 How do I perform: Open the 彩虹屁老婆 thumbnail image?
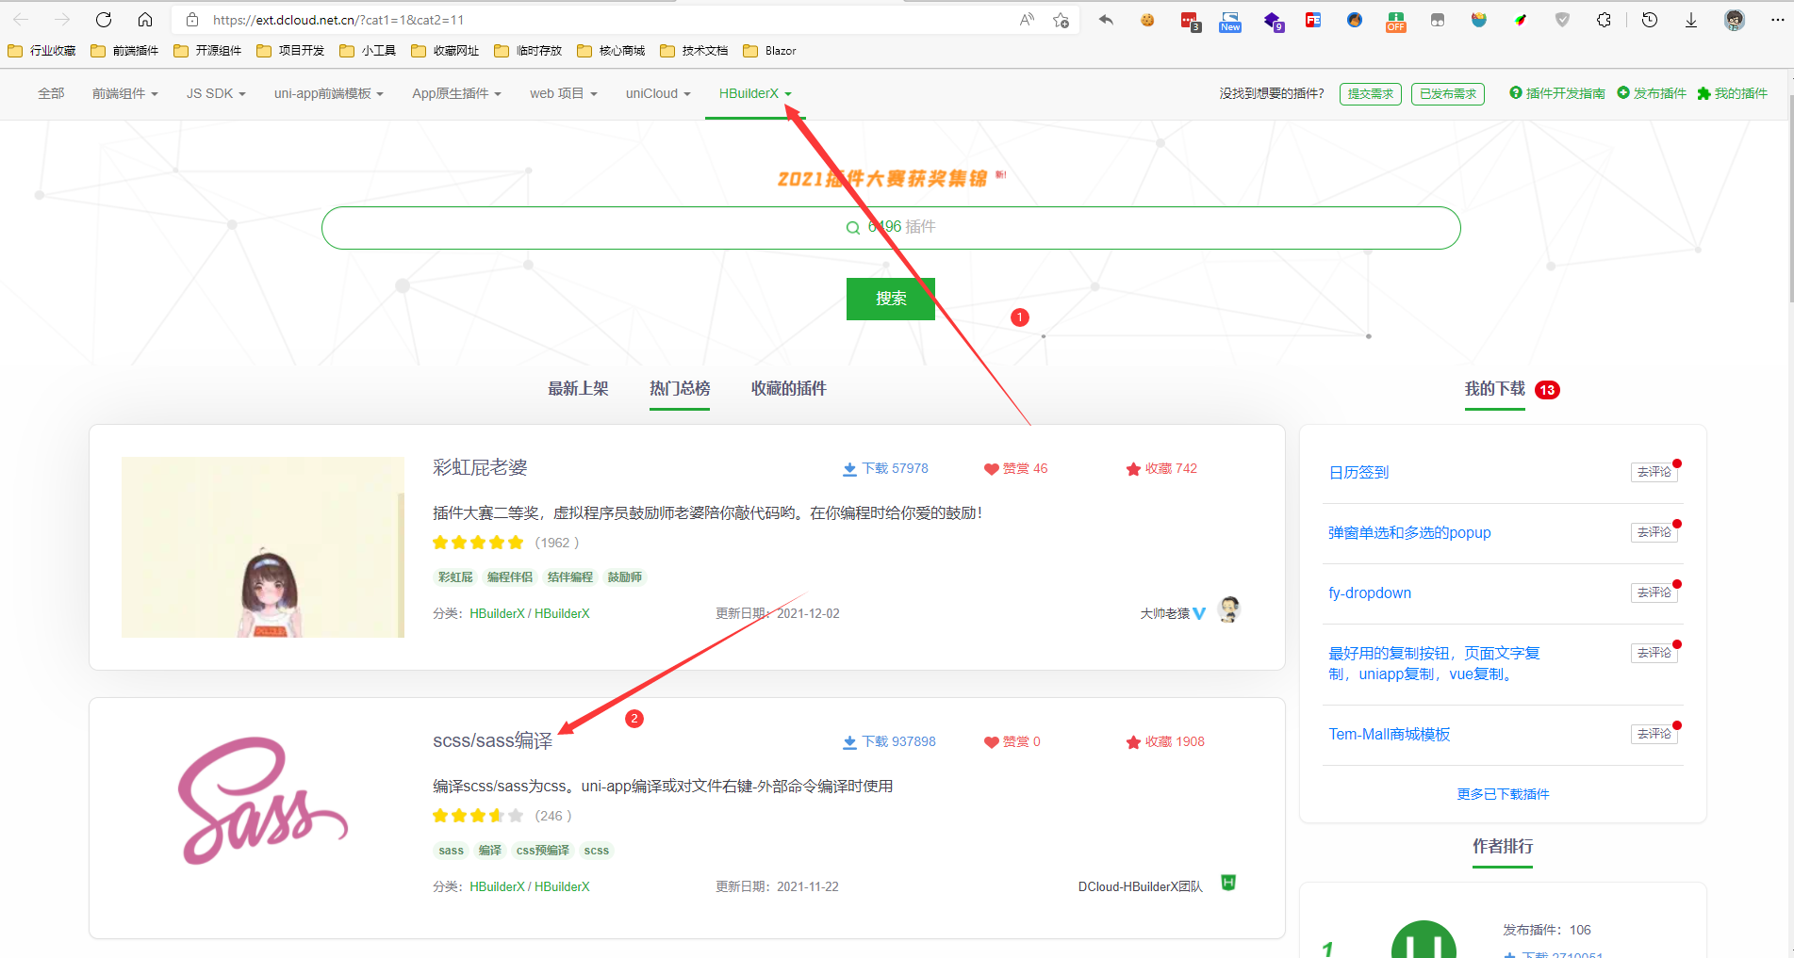tap(263, 547)
